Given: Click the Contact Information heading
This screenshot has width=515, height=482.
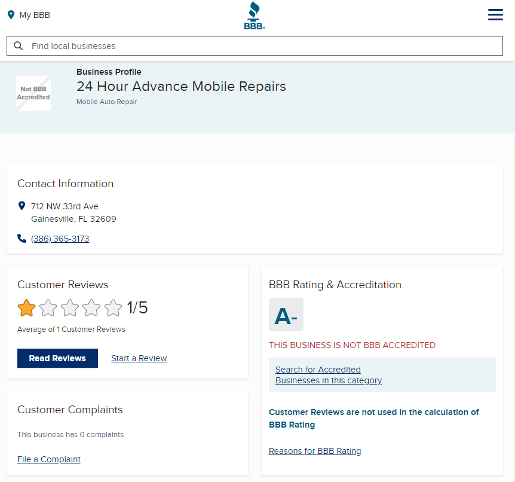Looking at the screenshot, I should 65,184.
